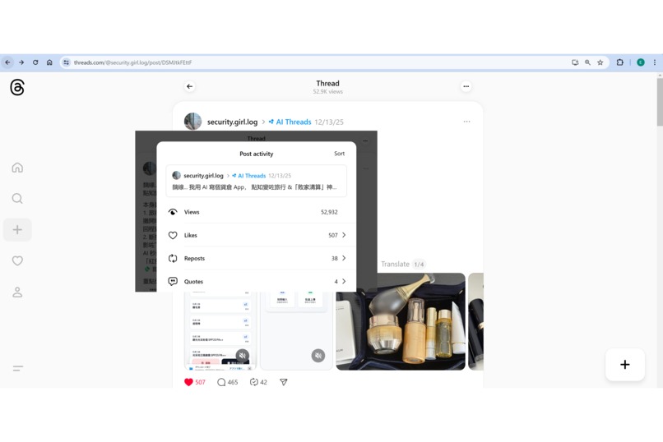Open the browser extensions puzzle icon
Viewport: 663px width, 442px height.
coord(620,62)
